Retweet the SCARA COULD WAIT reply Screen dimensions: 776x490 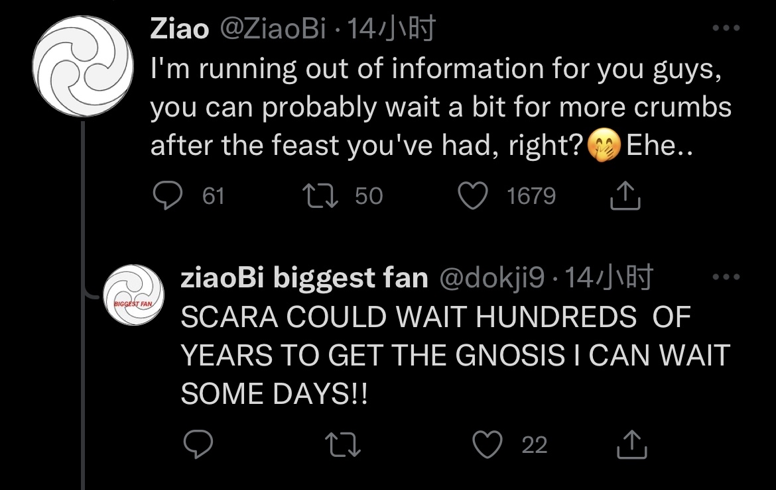346,445
